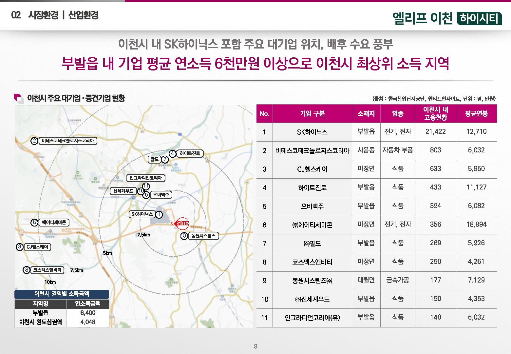Click the ㈜에이티세미콘 table cell
511x354 pixels.
point(312,225)
